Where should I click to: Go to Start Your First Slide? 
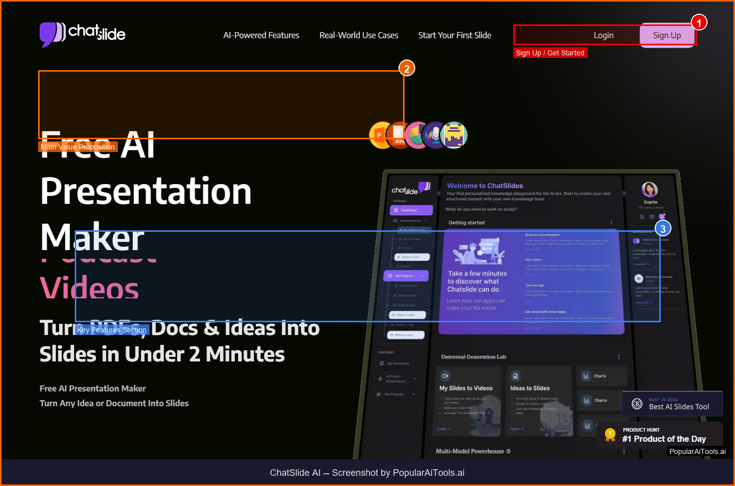454,35
